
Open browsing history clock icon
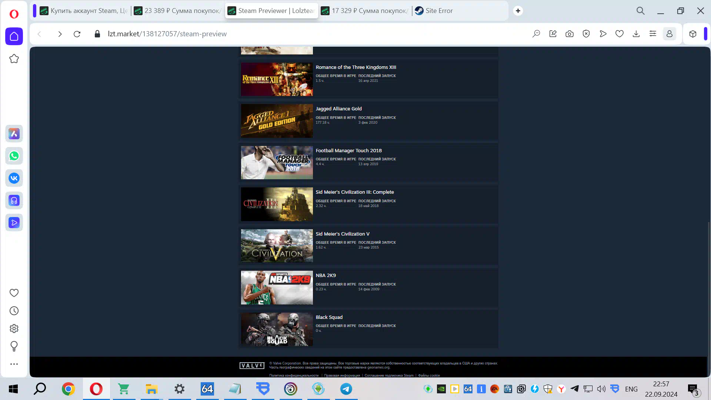coord(14,311)
